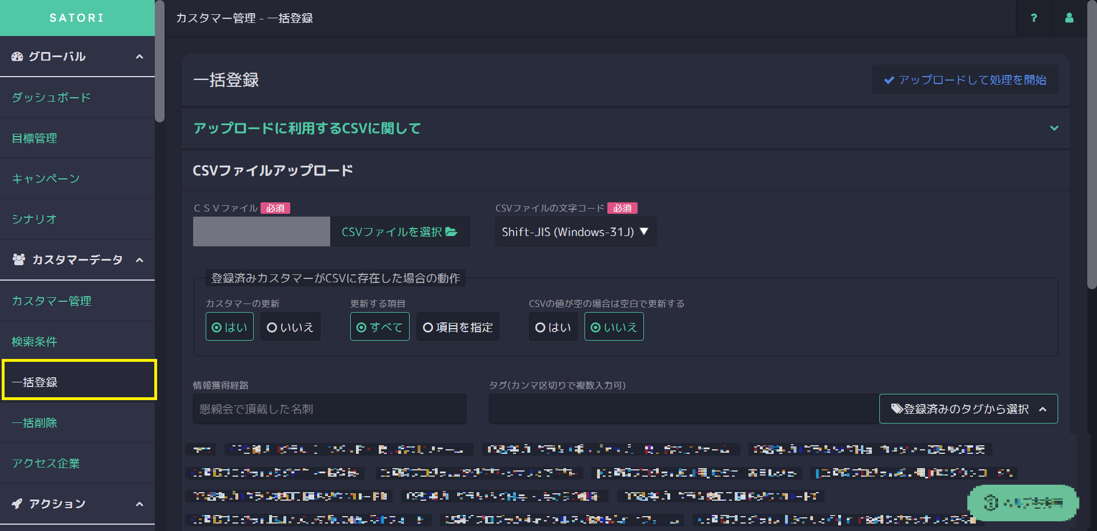Click the SATORI logo header

77,18
